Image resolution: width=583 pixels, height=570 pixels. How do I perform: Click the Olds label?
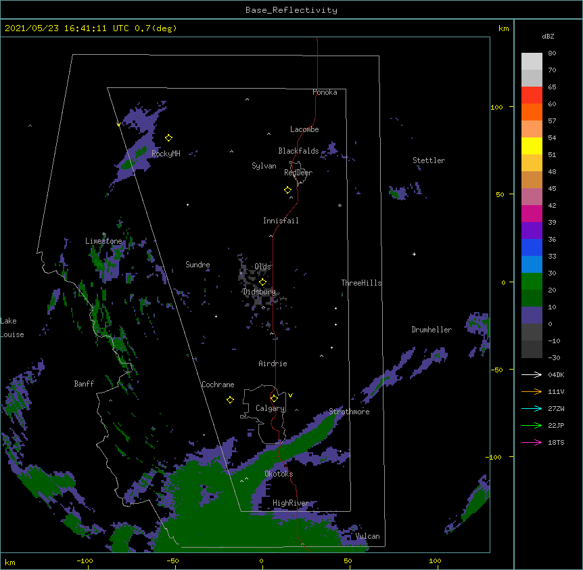coord(262,267)
